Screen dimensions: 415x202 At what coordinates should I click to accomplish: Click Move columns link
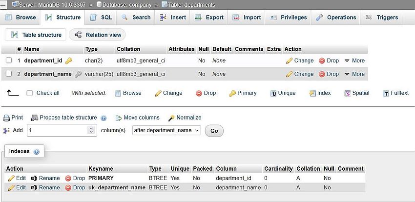coord(142,118)
